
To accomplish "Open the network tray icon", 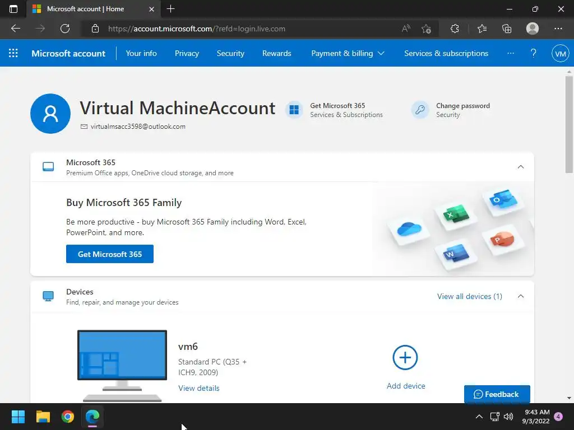I will (494, 417).
